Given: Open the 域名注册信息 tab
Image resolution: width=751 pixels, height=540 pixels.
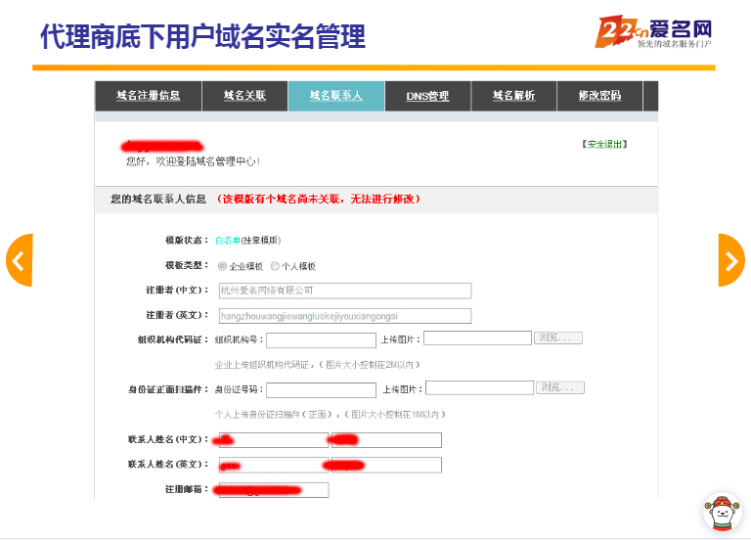Looking at the screenshot, I should (148, 96).
